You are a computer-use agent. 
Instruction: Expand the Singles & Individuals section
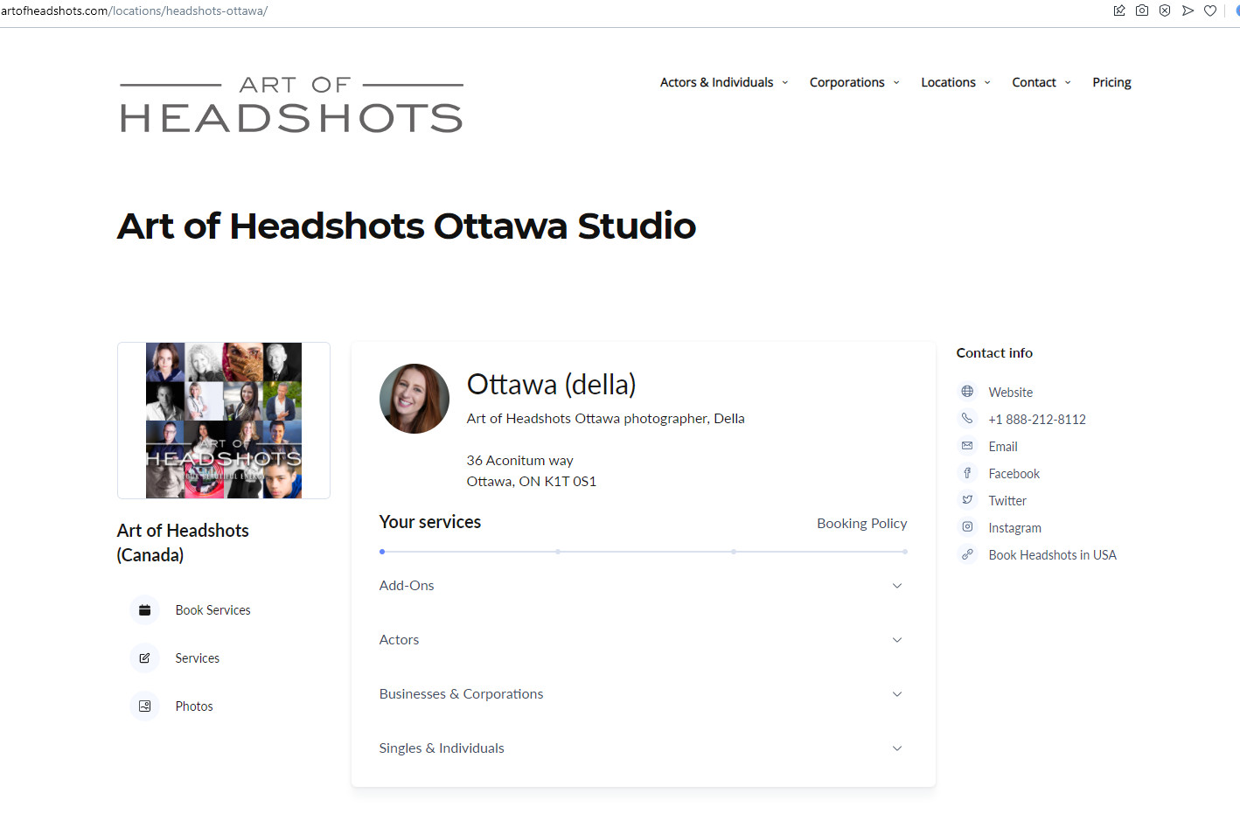tap(643, 748)
